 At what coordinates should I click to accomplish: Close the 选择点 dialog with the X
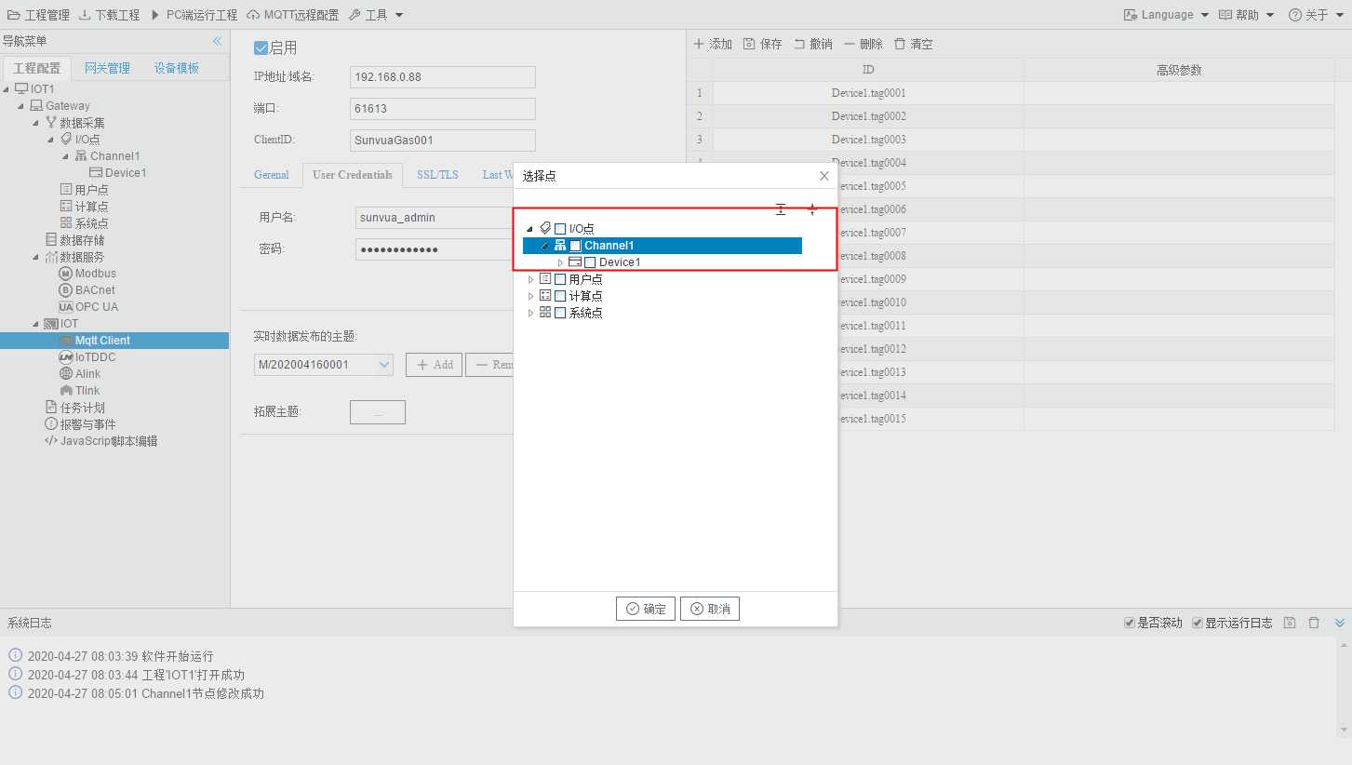click(x=823, y=176)
